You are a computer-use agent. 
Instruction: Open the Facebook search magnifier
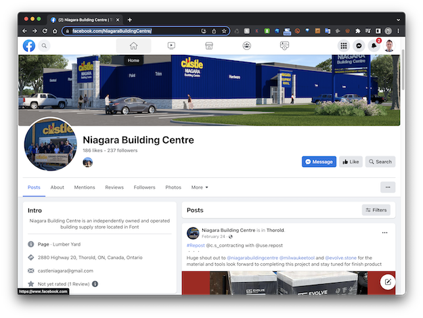click(x=44, y=46)
